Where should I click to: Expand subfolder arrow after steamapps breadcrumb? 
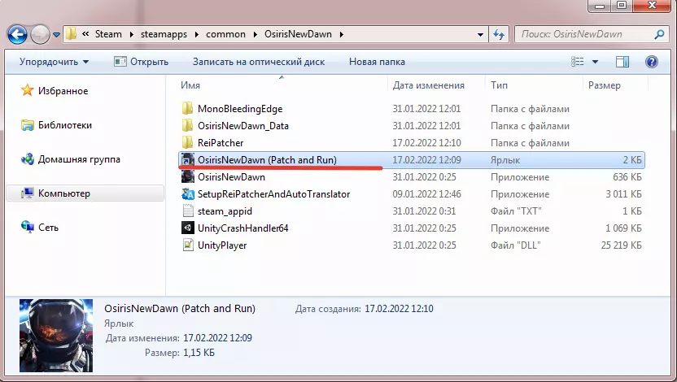[x=196, y=34]
